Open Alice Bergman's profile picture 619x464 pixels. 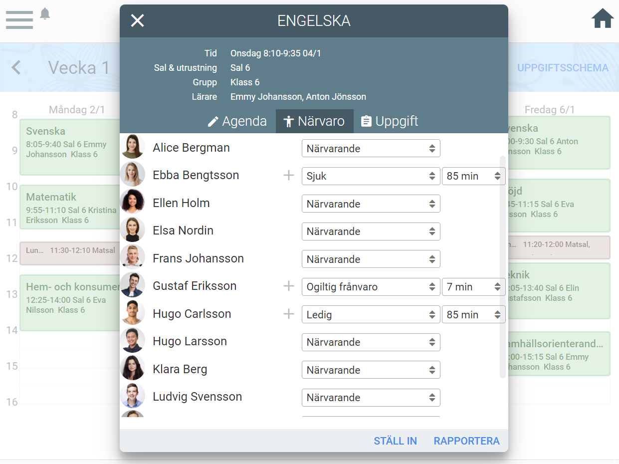[133, 147]
